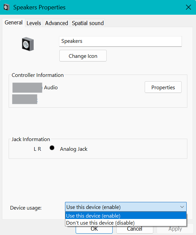Switch to the General tab
196x235 pixels.
point(14,23)
